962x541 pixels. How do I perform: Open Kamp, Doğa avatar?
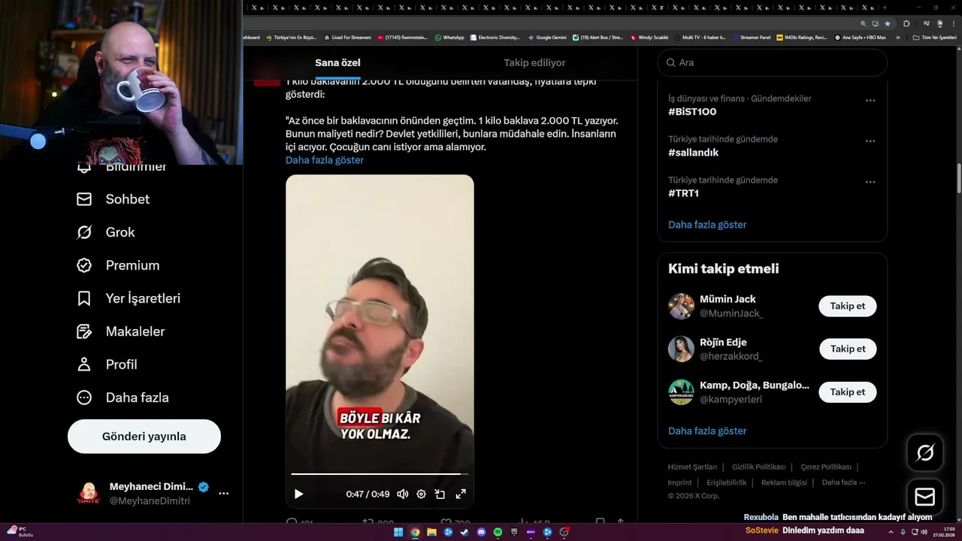[681, 391]
